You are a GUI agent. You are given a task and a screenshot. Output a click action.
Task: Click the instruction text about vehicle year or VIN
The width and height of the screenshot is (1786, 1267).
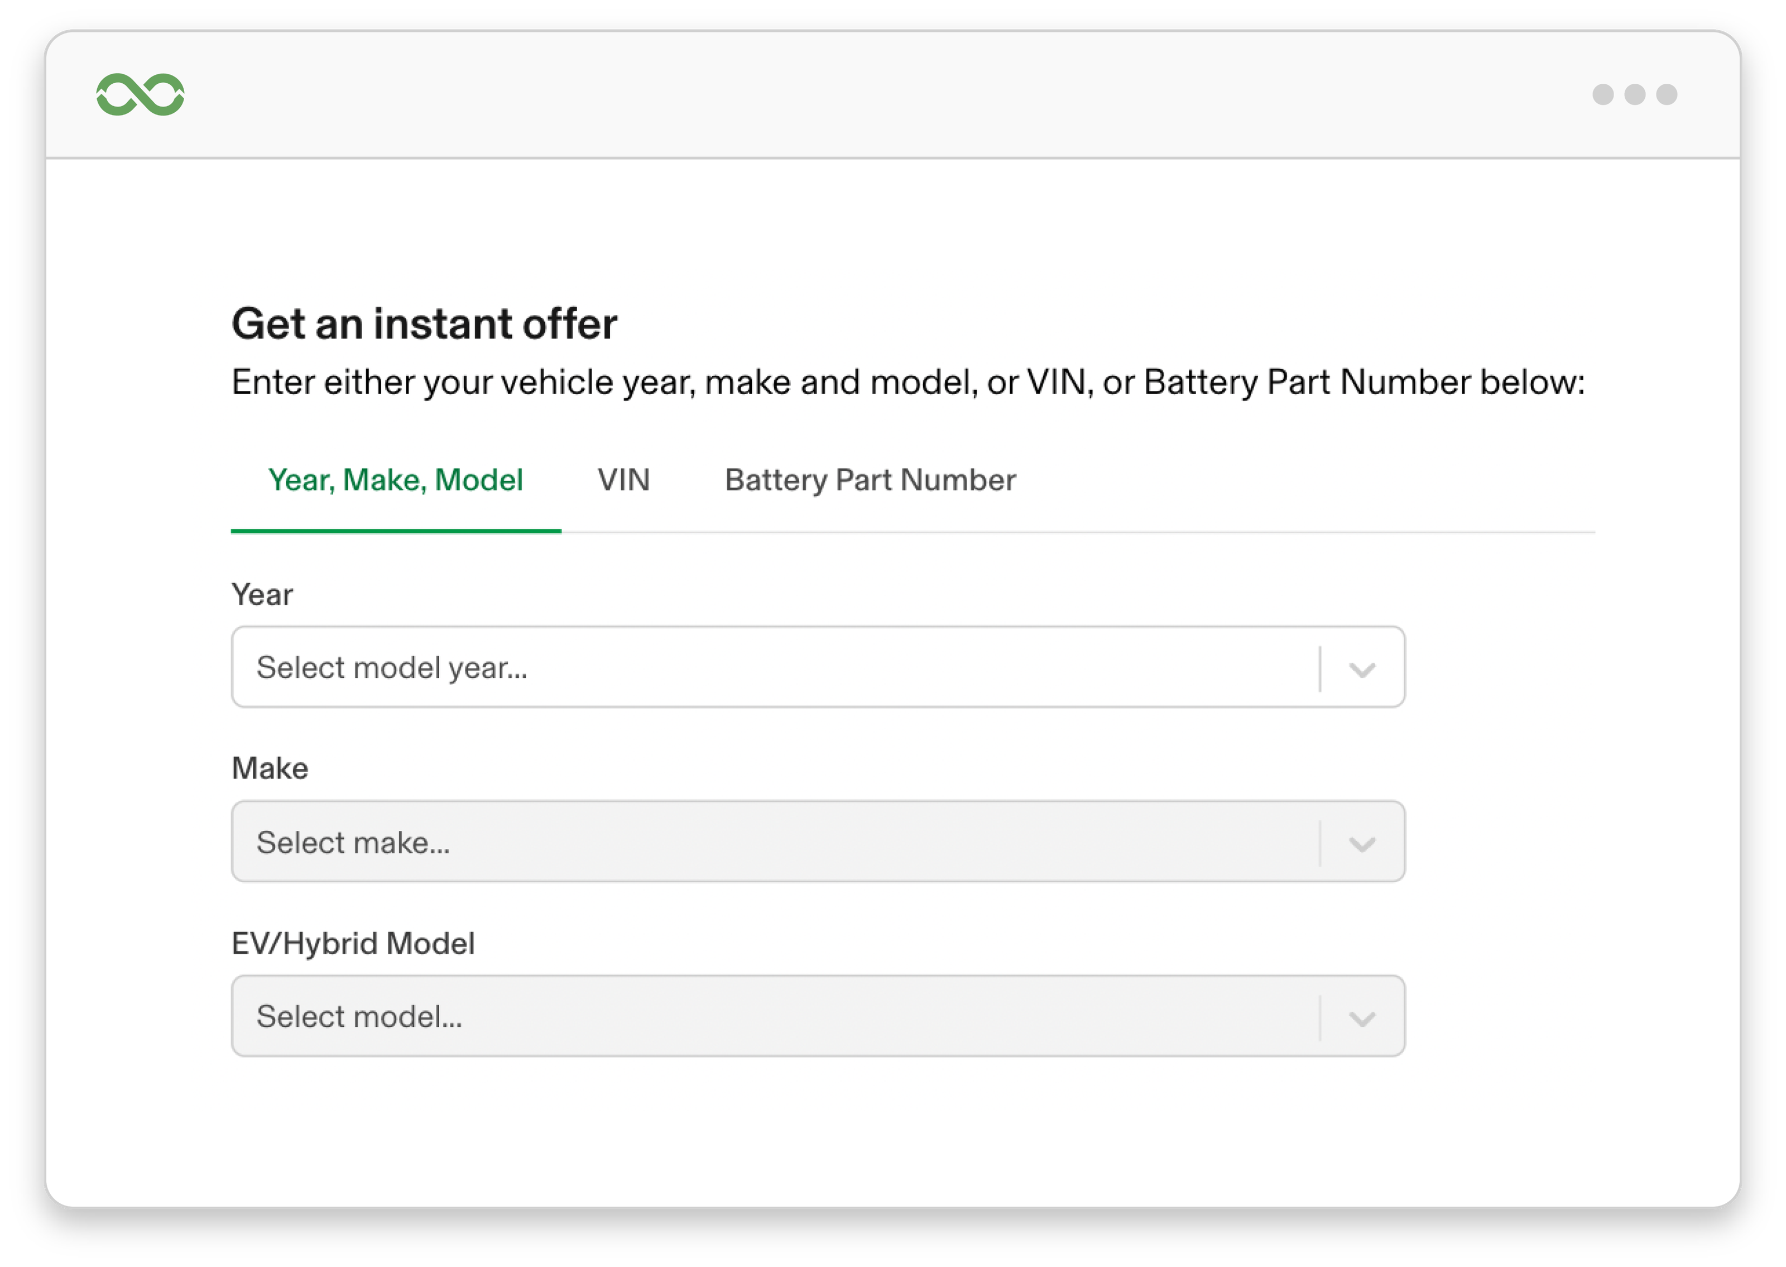908,383
